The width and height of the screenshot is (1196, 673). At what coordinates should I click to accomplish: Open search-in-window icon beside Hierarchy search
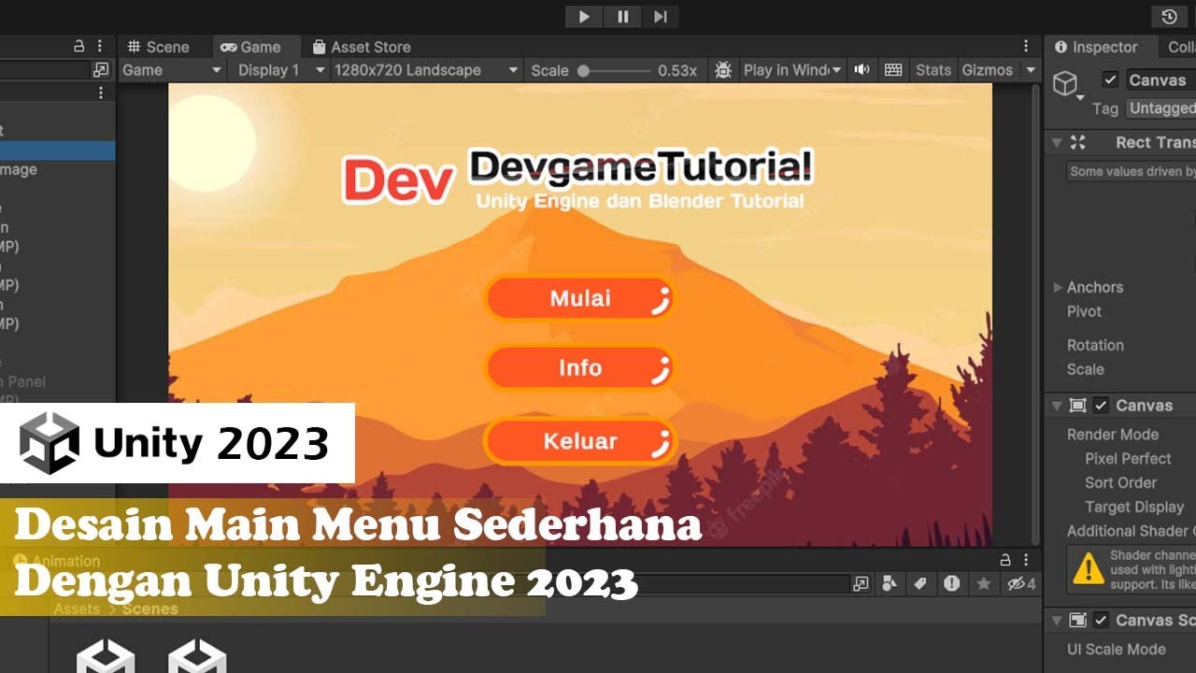pos(101,70)
